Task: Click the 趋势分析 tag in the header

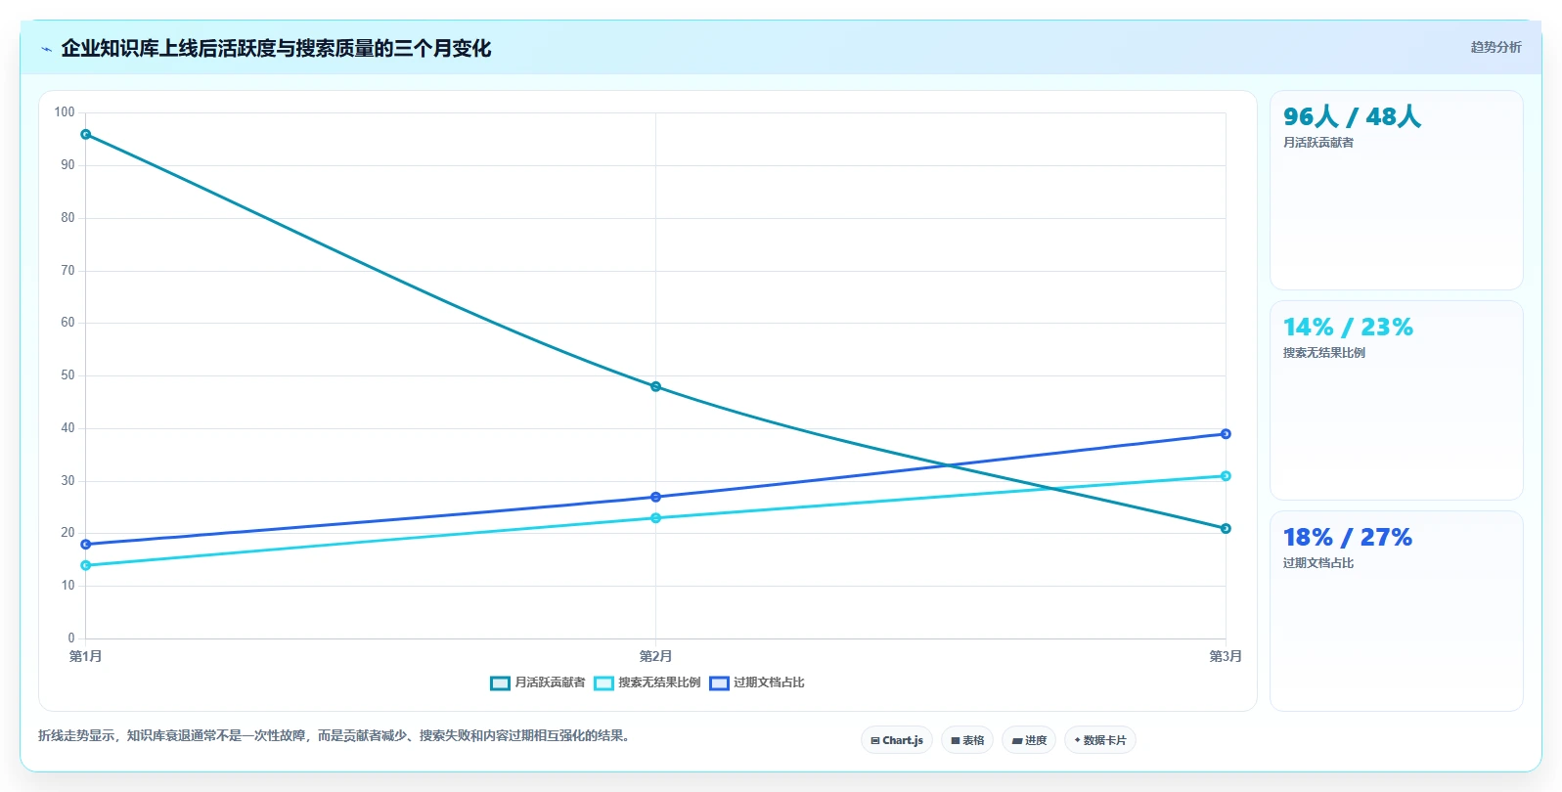Action: [1495, 47]
